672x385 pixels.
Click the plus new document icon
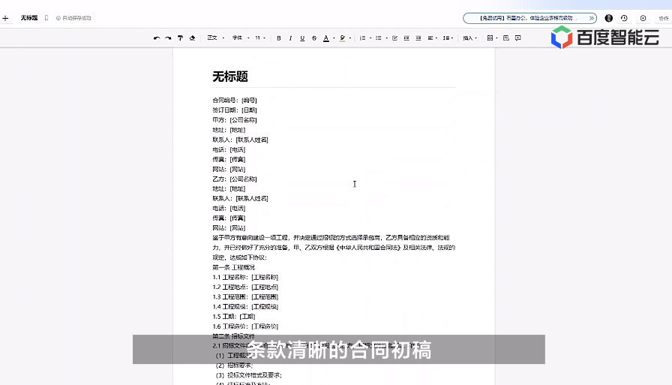click(x=5, y=18)
